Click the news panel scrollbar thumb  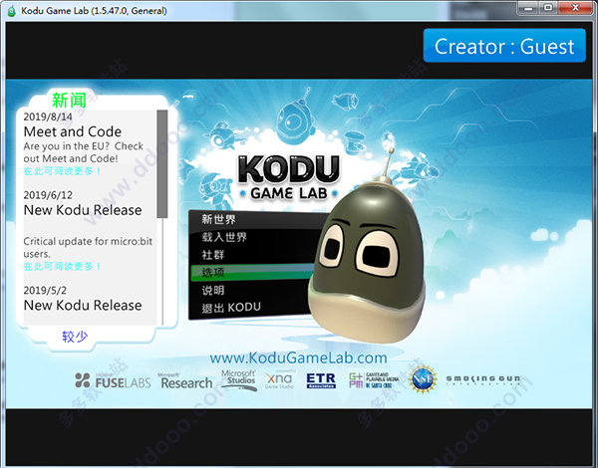point(162,164)
